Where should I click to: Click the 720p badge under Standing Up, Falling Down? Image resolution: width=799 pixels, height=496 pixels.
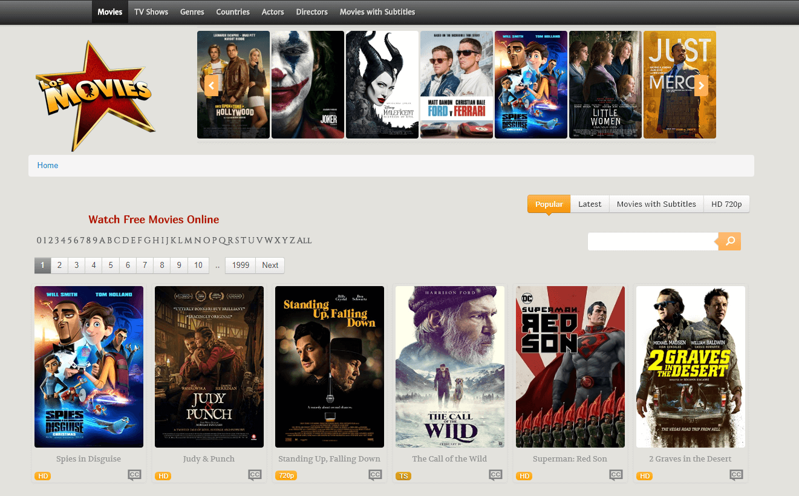pos(285,475)
